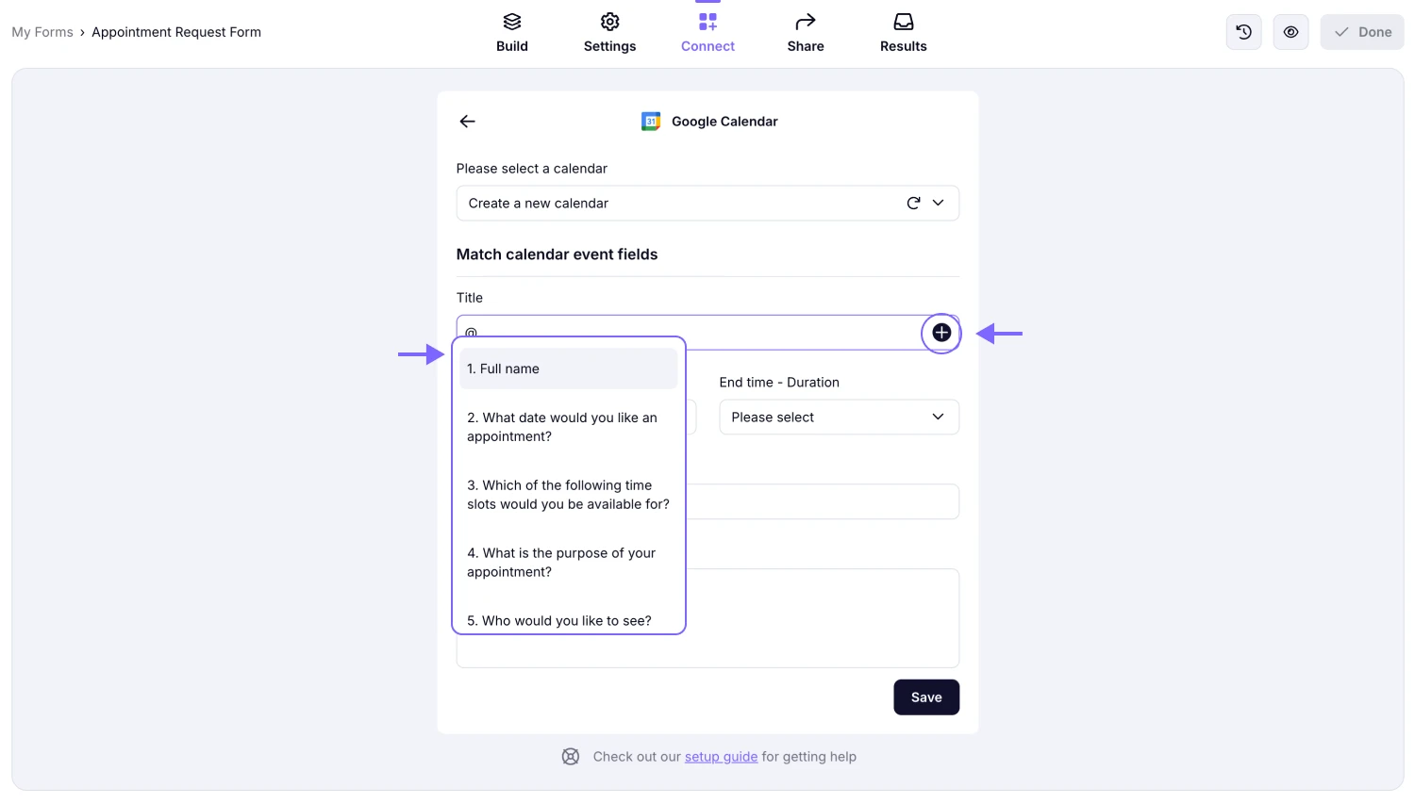This screenshot has height=803, width=1415.
Task: Refresh the calendar list with the refresh icon
Action: point(912,203)
